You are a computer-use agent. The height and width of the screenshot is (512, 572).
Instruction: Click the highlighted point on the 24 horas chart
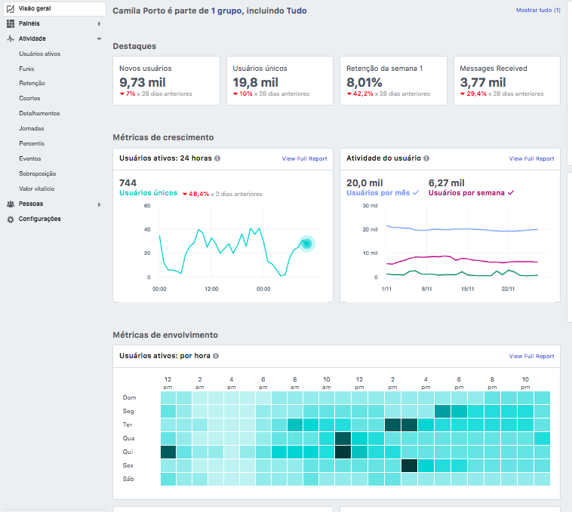pyautogui.click(x=307, y=244)
